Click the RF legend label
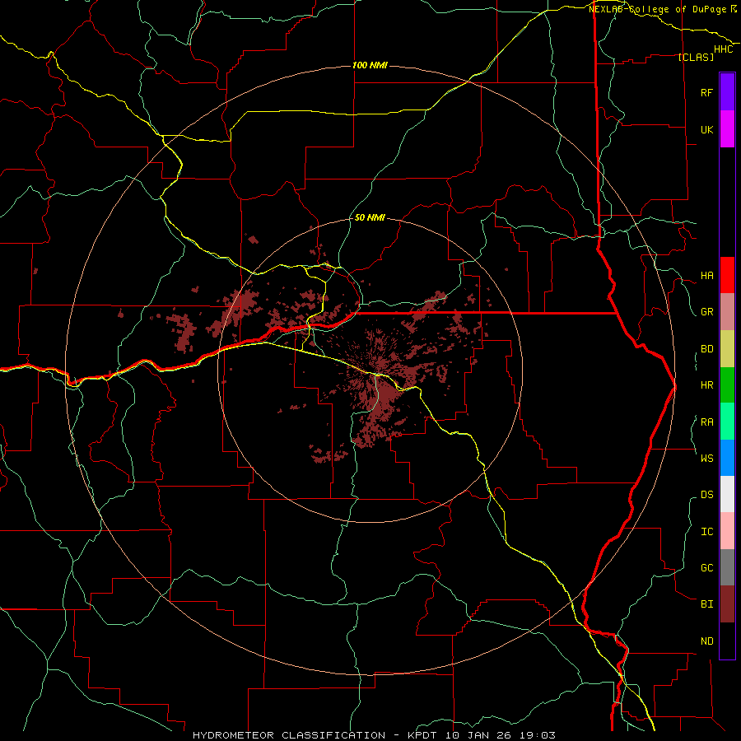The width and height of the screenshot is (741, 741). [706, 92]
